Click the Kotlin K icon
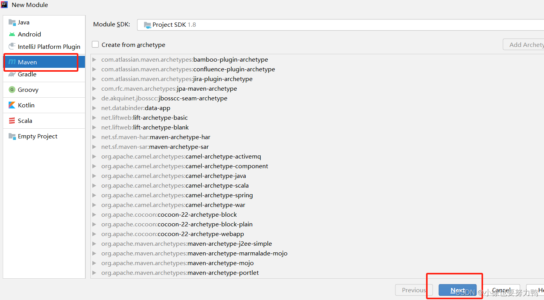Viewport: 544px width, 300px height. coord(12,105)
